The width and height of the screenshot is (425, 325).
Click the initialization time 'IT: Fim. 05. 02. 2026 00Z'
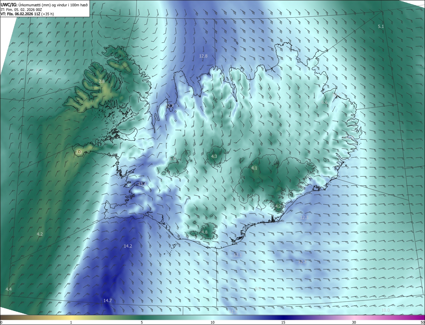pyautogui.click(x=21, y=9)
